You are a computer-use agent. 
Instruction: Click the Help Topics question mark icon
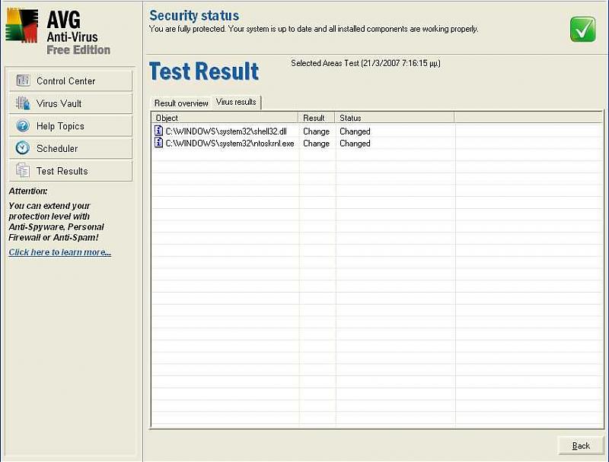(x=23, y=125)
